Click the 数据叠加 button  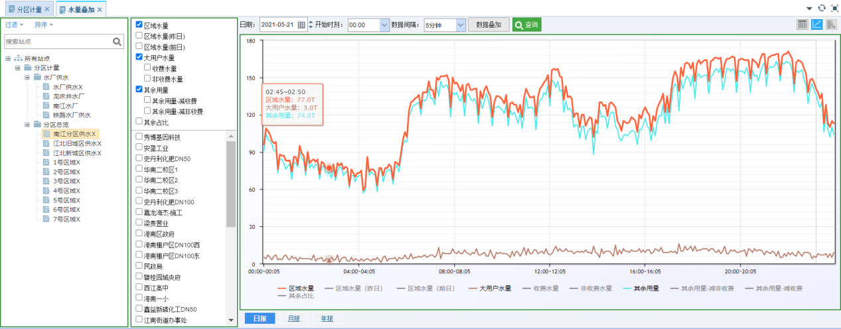tap(489, 25)
